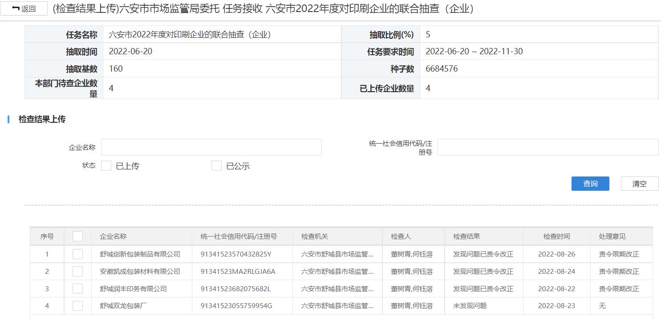Tick the 已上传 status checkbox
661x321 pixels.
click(x=106, y=166)
